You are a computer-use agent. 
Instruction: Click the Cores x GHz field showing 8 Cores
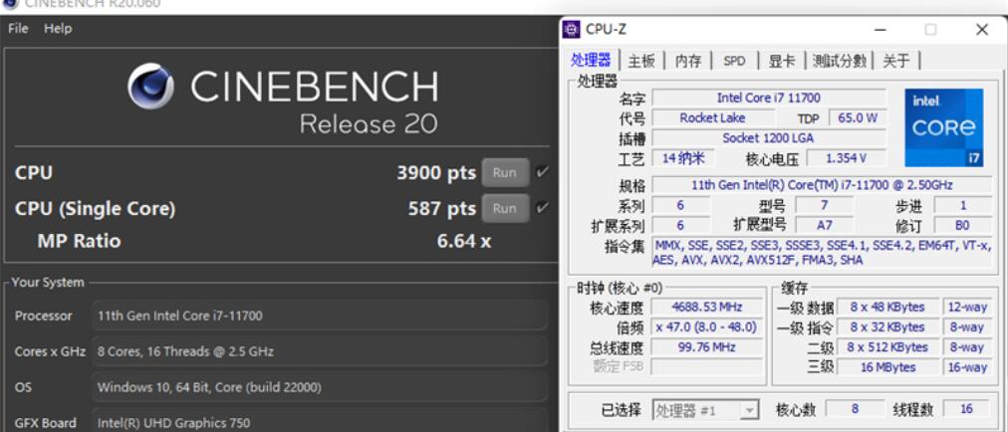click(x=320, y=351)
